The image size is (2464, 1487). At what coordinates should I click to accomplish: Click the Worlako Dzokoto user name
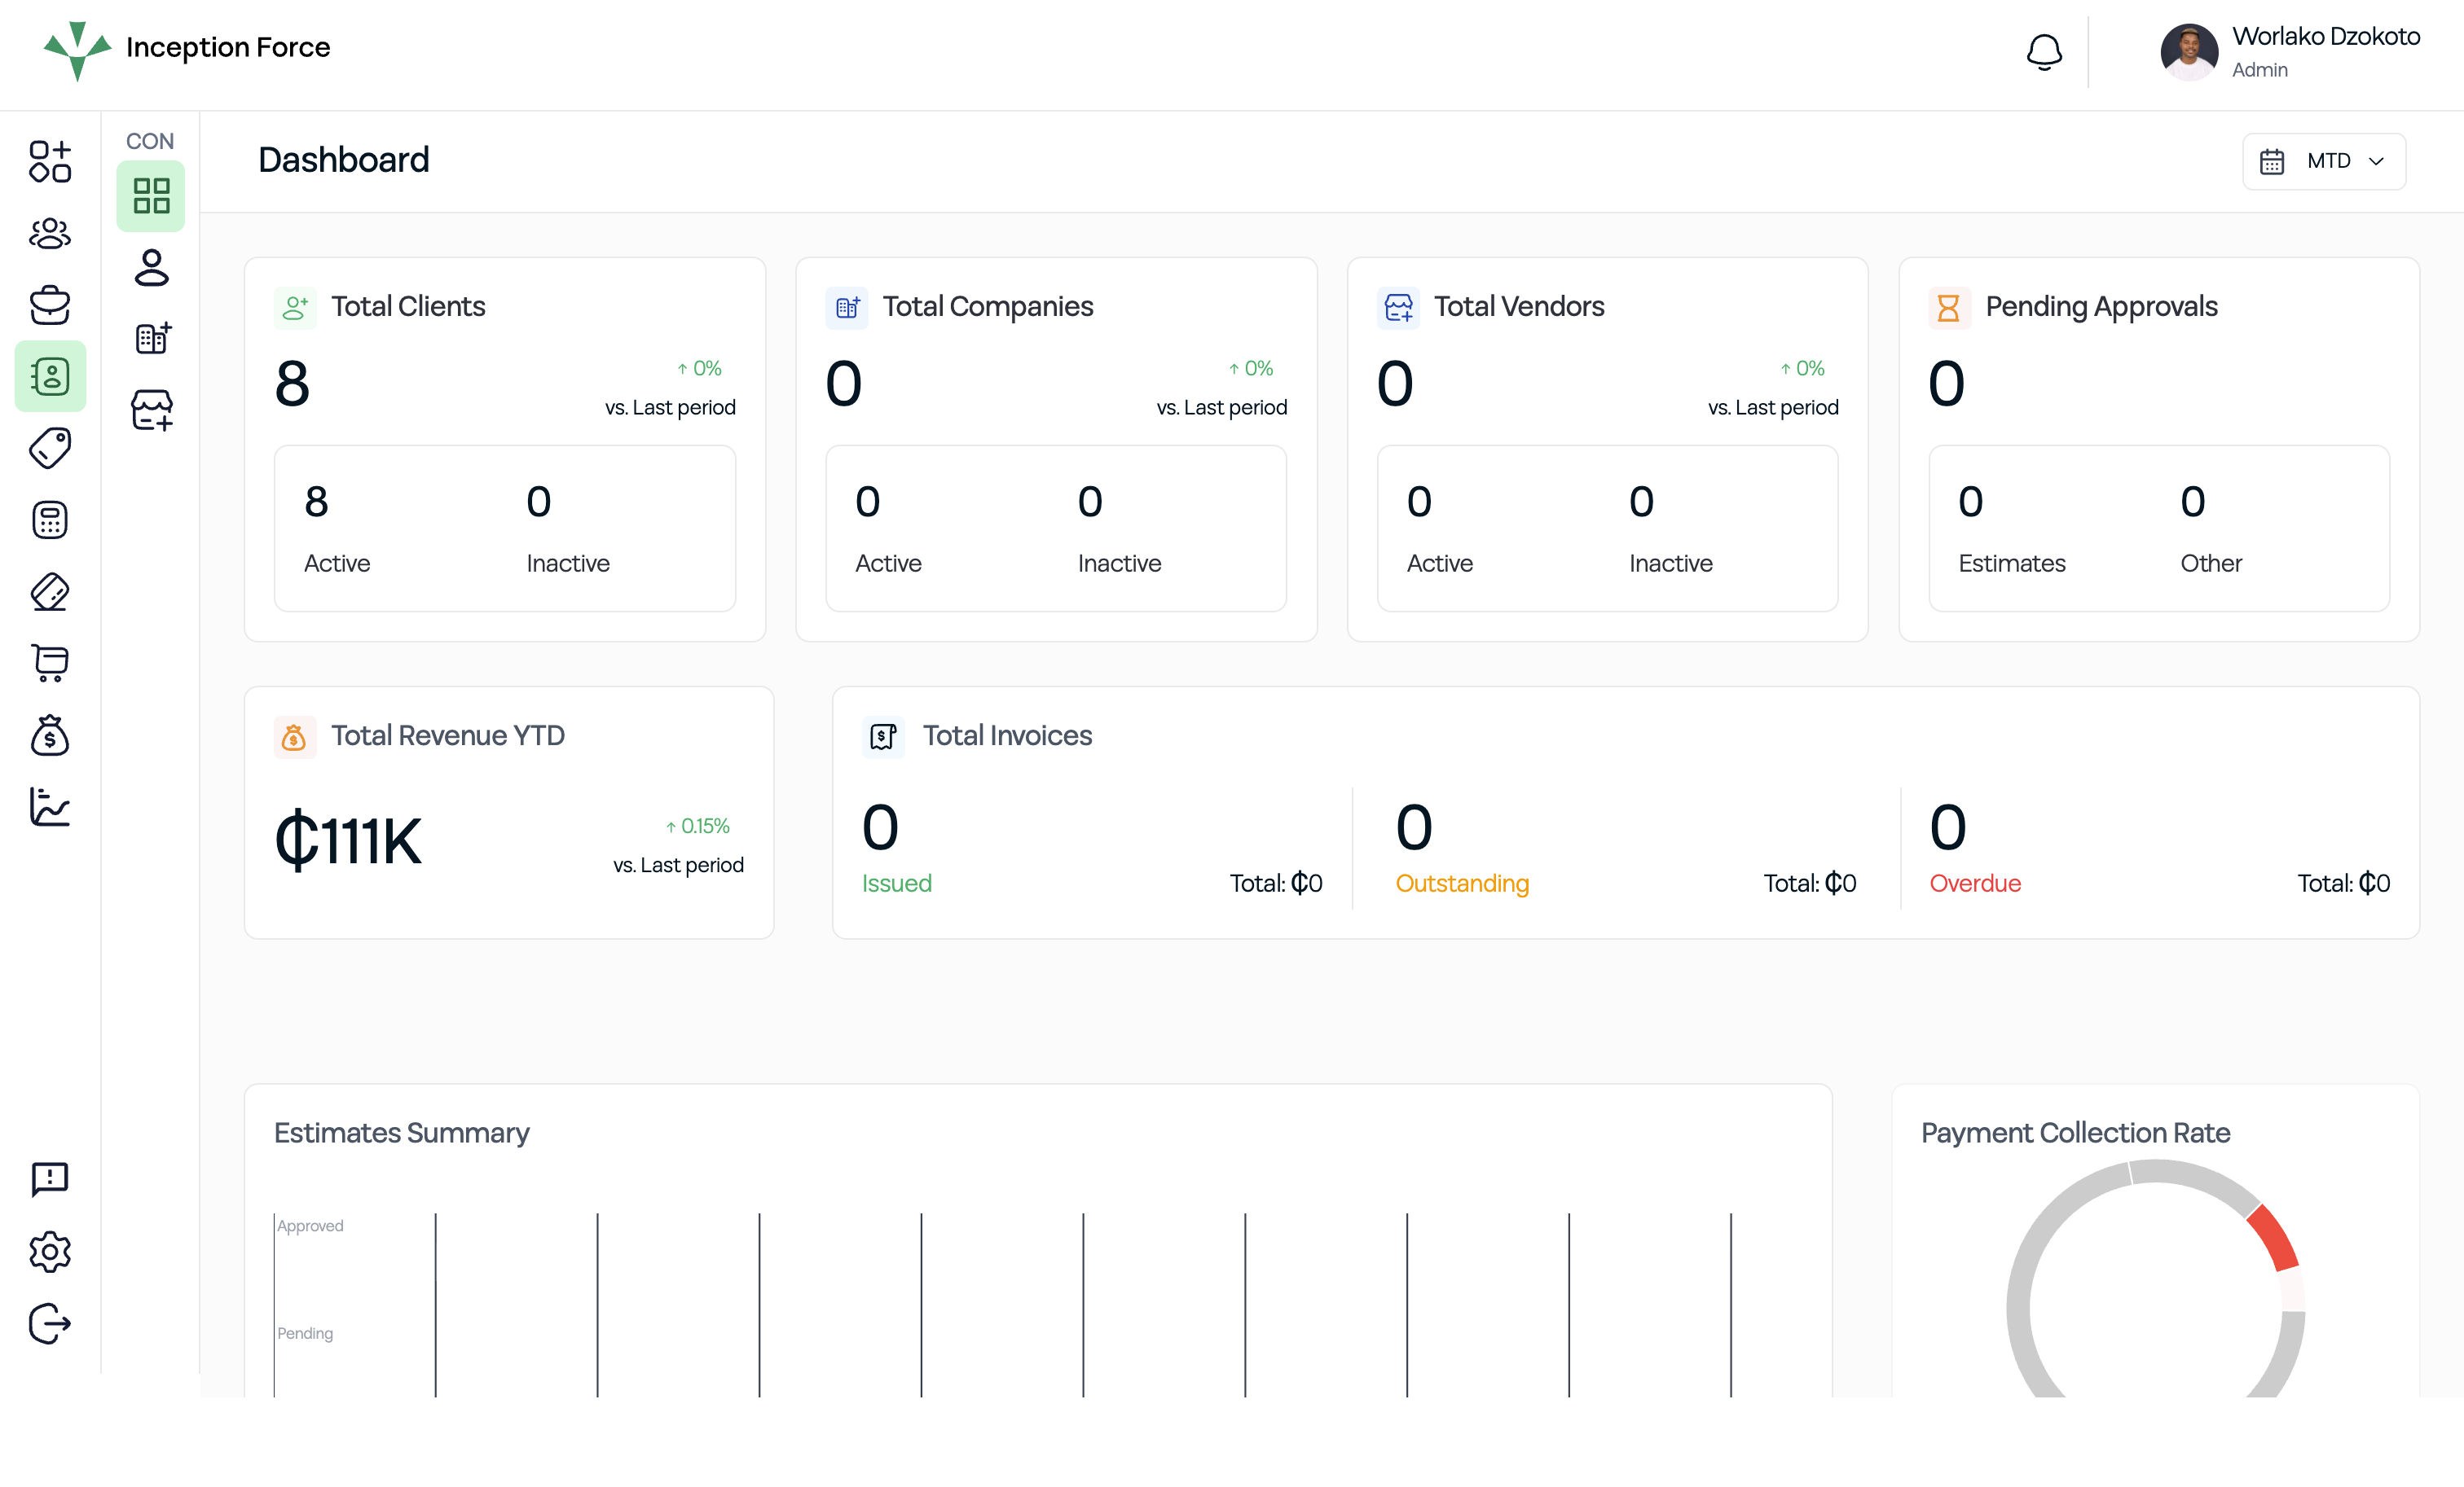coord(2326,37)
